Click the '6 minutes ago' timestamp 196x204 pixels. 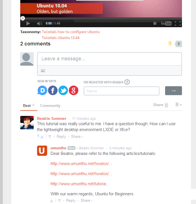point(121,148)
